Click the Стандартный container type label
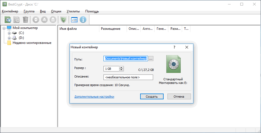261x133 pixels. pos(173,79)
